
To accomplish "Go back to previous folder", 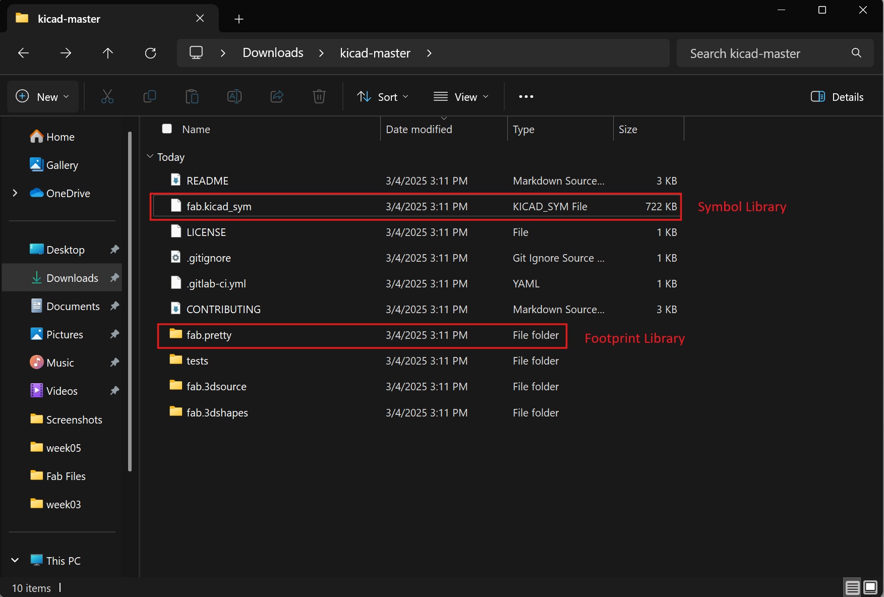I will pos(23,53).
